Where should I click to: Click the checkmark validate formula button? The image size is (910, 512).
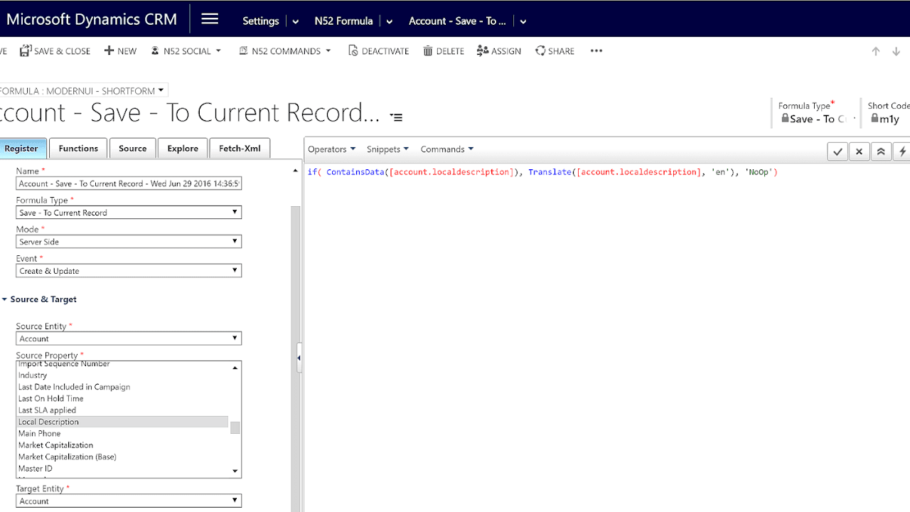coord(837,151)
